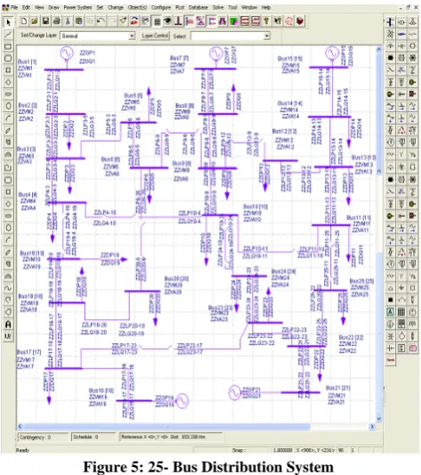The height and width of the screenshot is (475, 421).
Task: Select the table grid icon in component palette
Action: 401,312
